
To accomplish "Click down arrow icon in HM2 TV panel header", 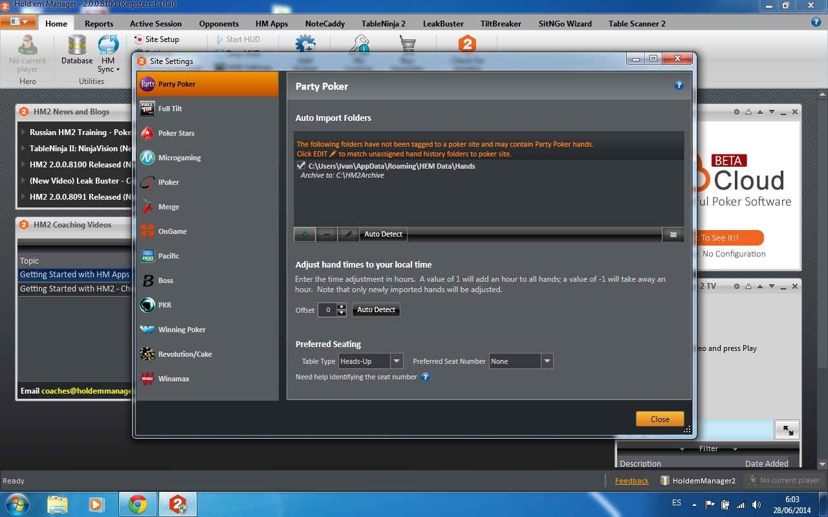I will 772,286.
